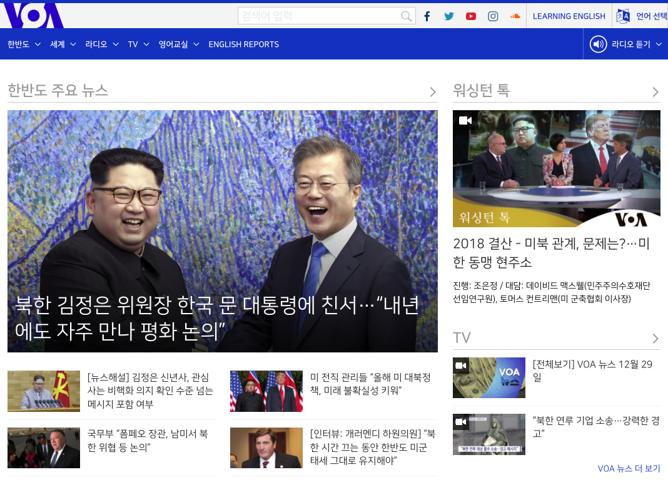The width and height of the screenshot is (668, 482).
Task: Click the 언어 선택 language icon
Action: pos(623,16)
